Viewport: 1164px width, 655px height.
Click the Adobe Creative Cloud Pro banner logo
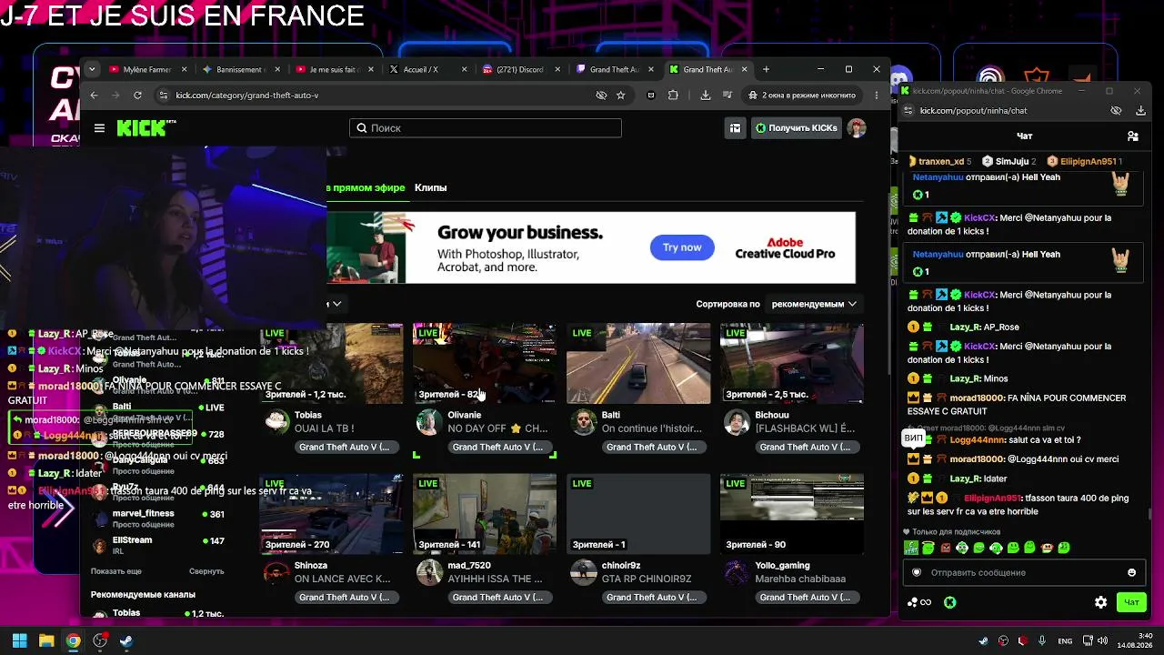pyautogui.click(x=785, y=248)
